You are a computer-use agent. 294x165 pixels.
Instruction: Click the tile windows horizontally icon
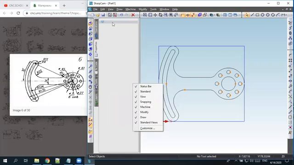(x=225, y=15)
